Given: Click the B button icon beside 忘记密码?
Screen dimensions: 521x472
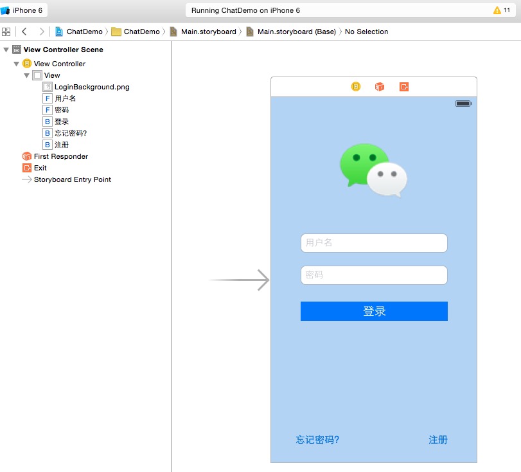Looking at the screenshot, I should [48, 133].
